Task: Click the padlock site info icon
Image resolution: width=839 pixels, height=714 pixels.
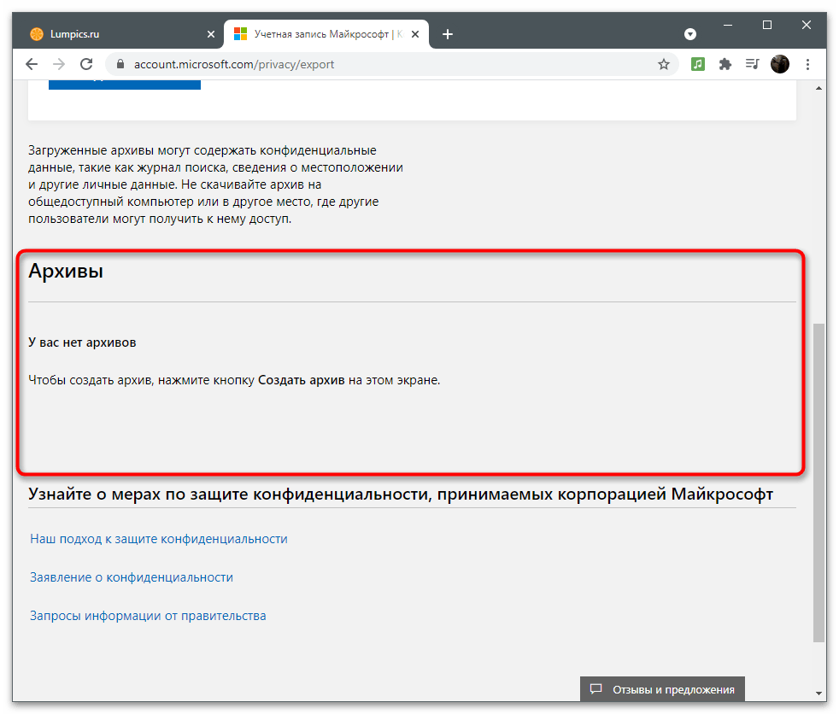Action: 120,64
